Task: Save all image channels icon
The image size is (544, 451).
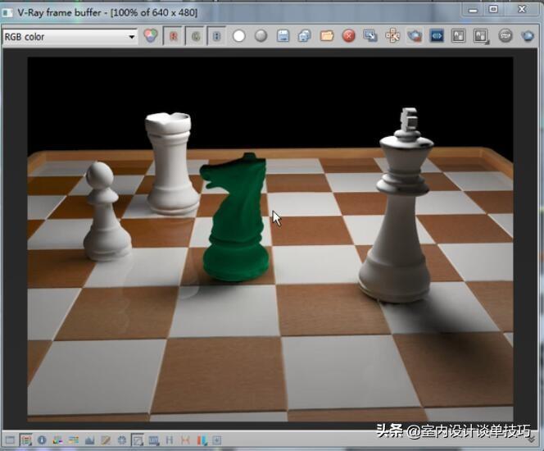Action: (304, 36)
